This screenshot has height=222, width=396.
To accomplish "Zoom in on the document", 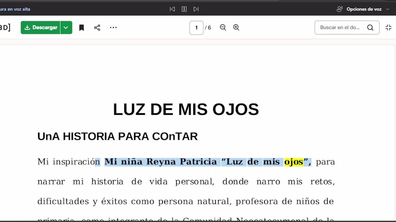I will pos(236,27).
